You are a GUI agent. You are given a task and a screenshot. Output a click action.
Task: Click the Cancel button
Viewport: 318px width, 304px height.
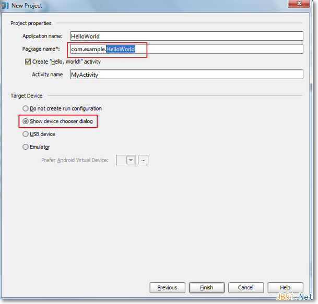point(246,288)
